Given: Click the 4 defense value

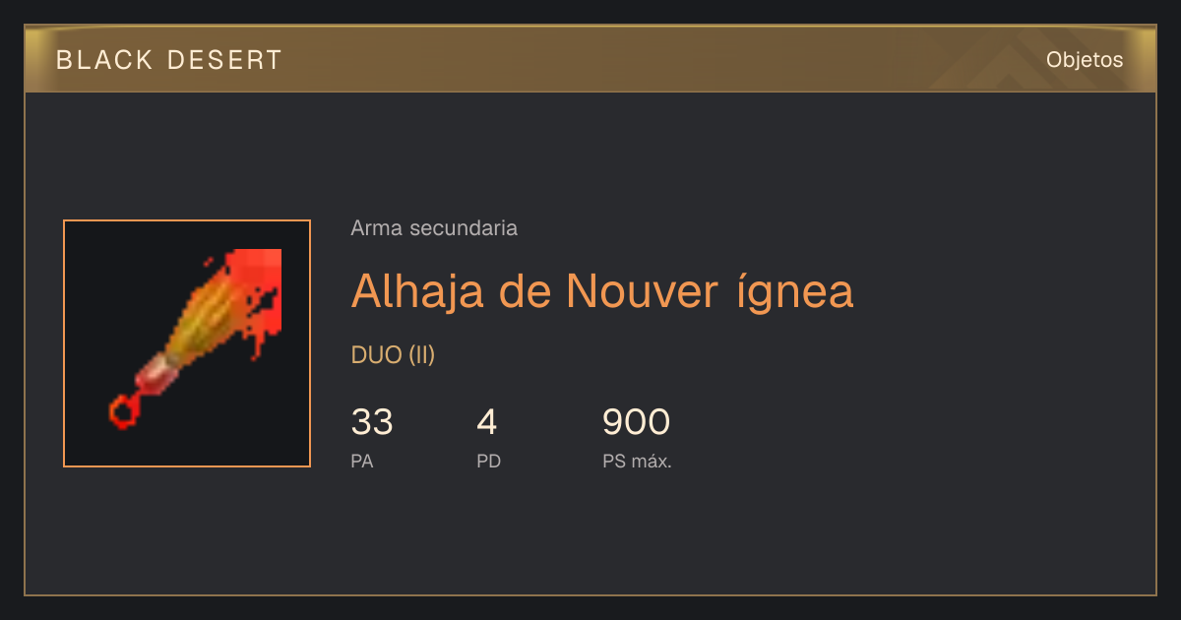Looking at the screenshot, I should [x=486, y=422].
